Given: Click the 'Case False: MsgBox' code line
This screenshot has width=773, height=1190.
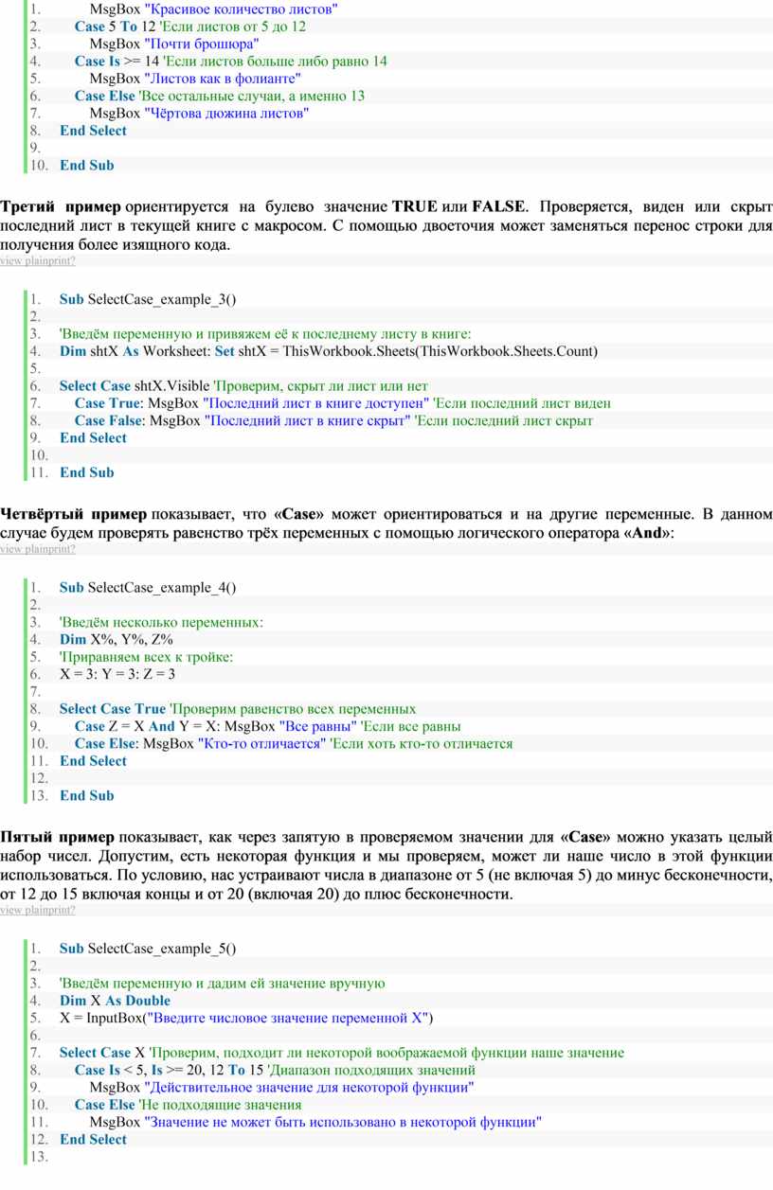Looking at the screenshot, I should click(333, 420).
